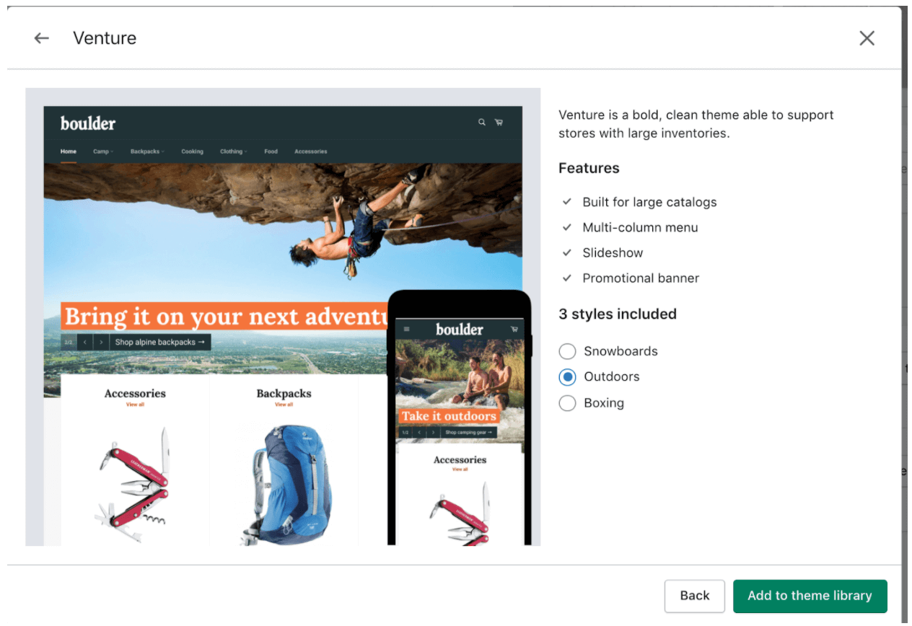The image size is (912, 626).
Task: Select the Snowboards style radio button
Action: click(567, 351)
